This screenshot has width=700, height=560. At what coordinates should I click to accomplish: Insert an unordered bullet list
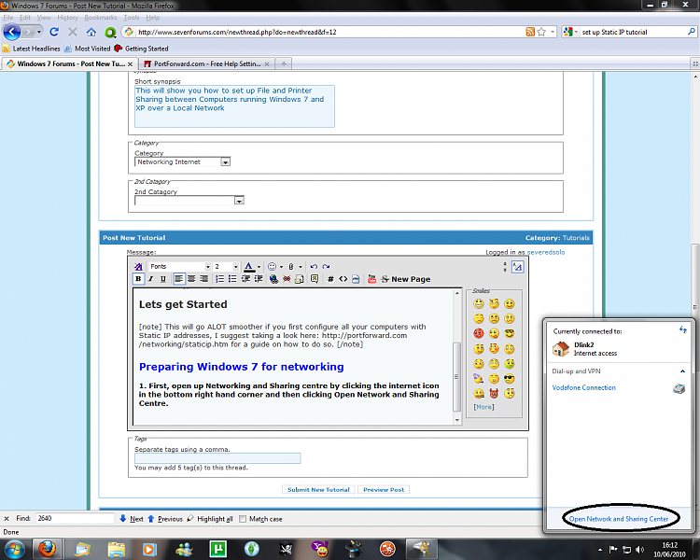coord(232,279)
